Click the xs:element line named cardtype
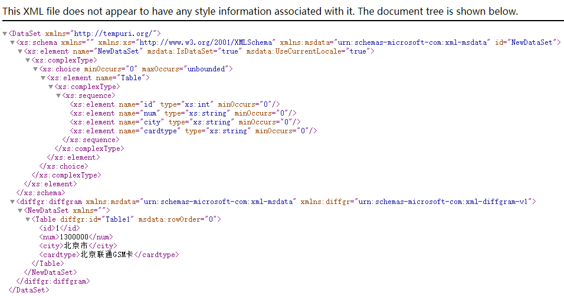 [x=193, y=131]
